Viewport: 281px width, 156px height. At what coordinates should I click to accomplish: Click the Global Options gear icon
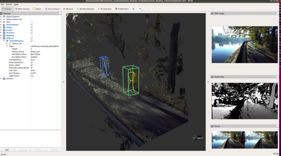pyautogui.click(x=4, y=16)
